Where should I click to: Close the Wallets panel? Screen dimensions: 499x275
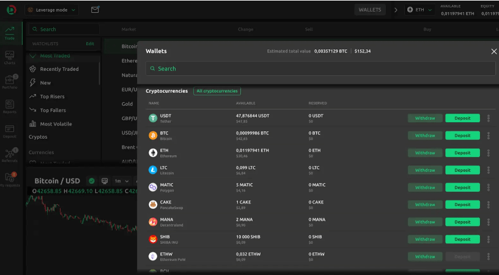pyautogui.click(x=493, y=51)
